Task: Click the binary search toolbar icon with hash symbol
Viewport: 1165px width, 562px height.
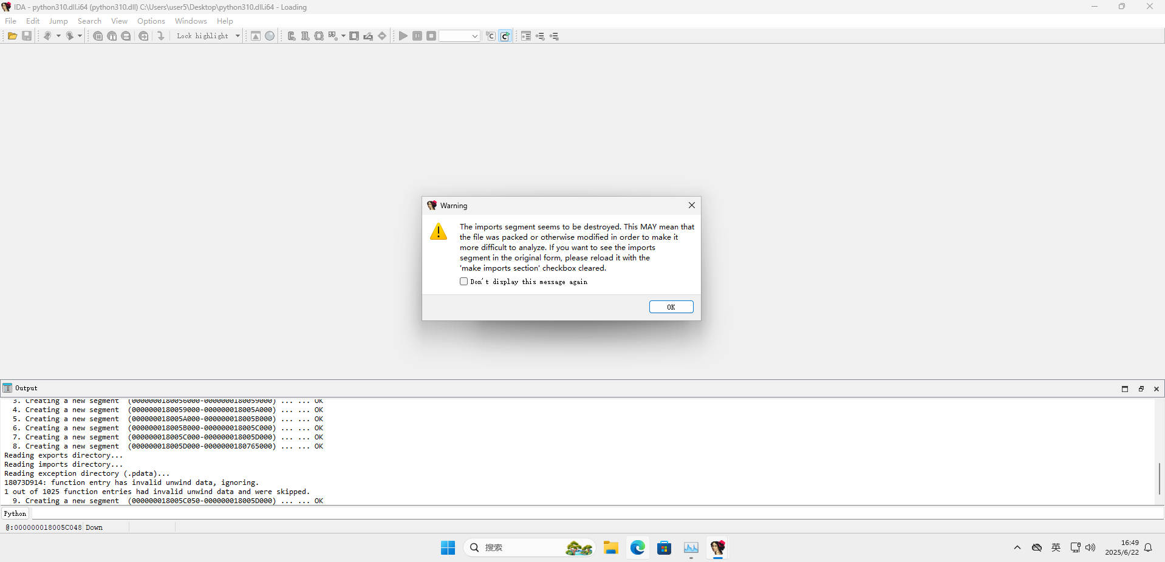Action: [x=98, y=36]
